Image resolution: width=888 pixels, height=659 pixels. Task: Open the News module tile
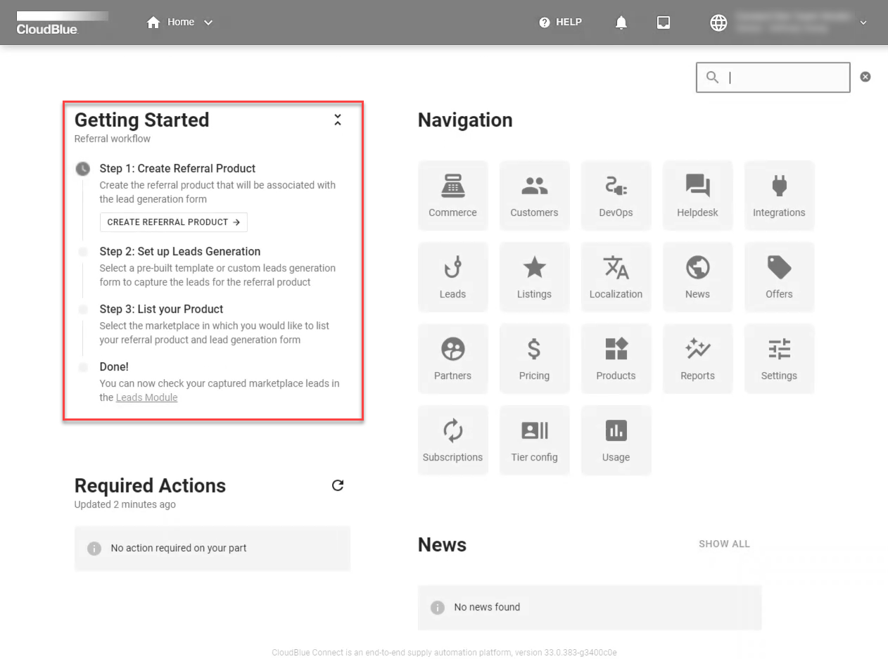pos(697,277)
